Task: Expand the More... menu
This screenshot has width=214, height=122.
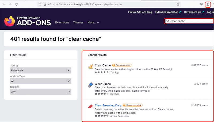Action: click(x=93, y=22)
